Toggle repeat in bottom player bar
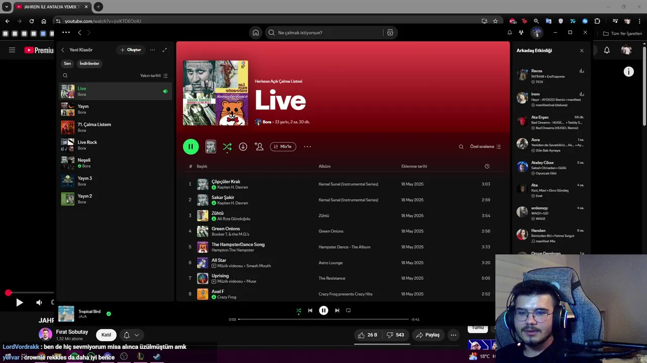This screenshot has height=363, width=647. tap(348, 311)
